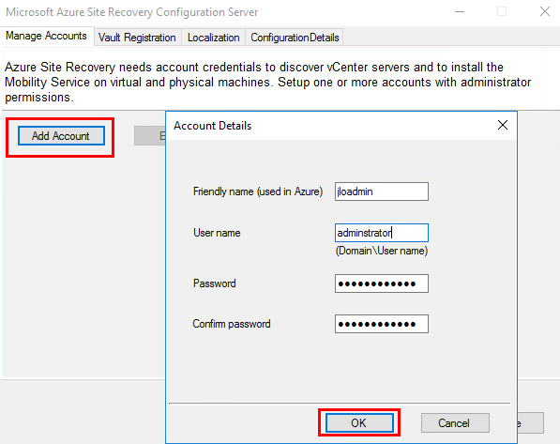
Task: Click inside the User name field
Action: (382, 233)
